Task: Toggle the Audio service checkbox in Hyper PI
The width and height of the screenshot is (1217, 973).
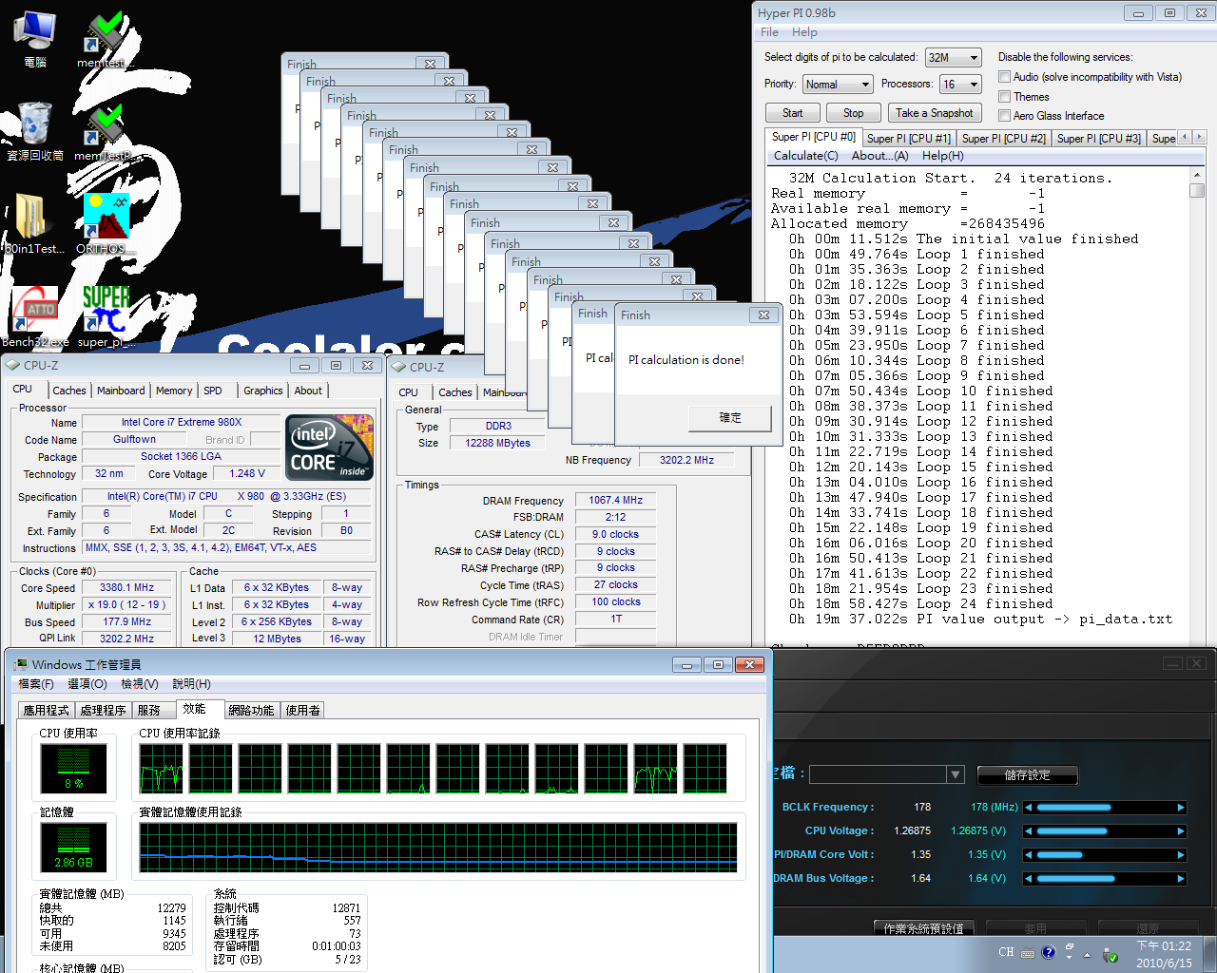Action: tap(1004, 77)
